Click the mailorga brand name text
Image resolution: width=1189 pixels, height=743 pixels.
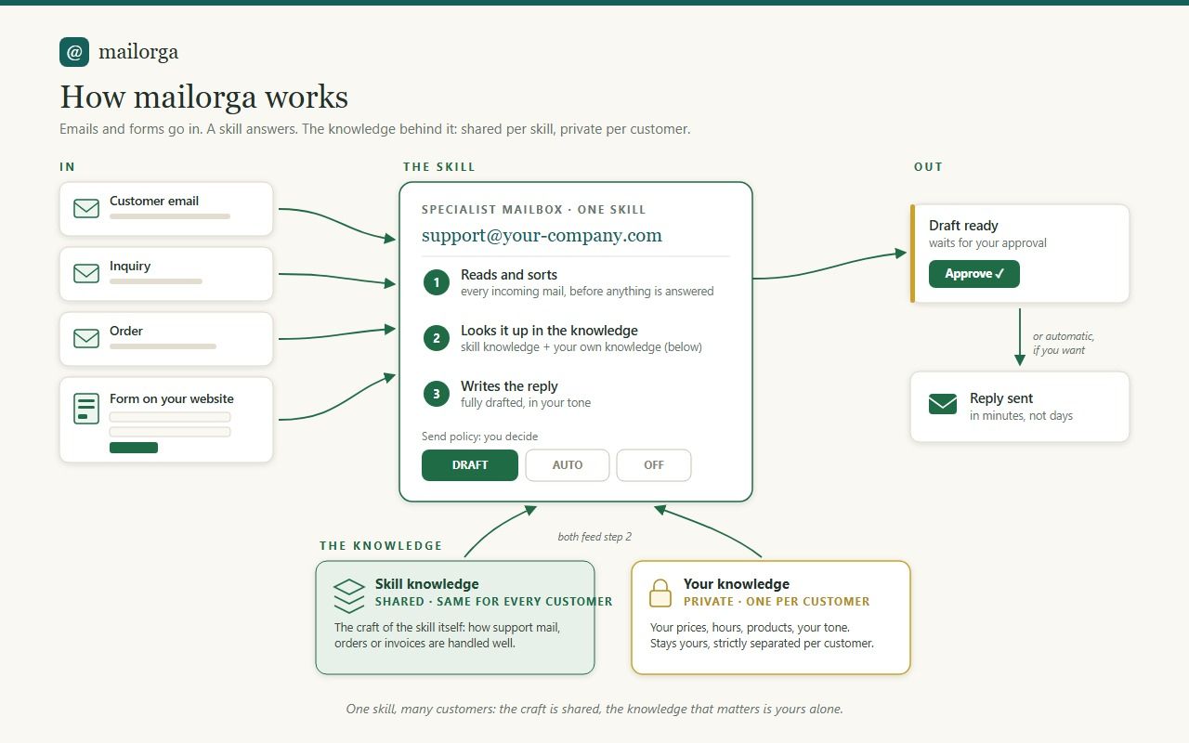point(138,52)
